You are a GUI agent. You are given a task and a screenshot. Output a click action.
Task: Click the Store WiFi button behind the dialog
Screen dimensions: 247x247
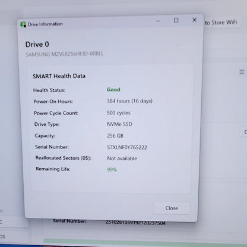point(221,23)
